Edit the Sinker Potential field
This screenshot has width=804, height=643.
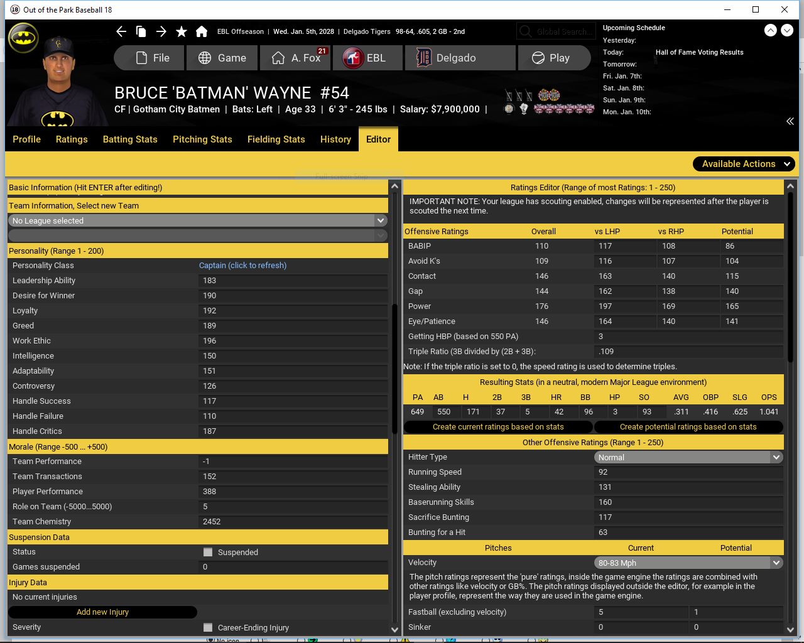736,627
